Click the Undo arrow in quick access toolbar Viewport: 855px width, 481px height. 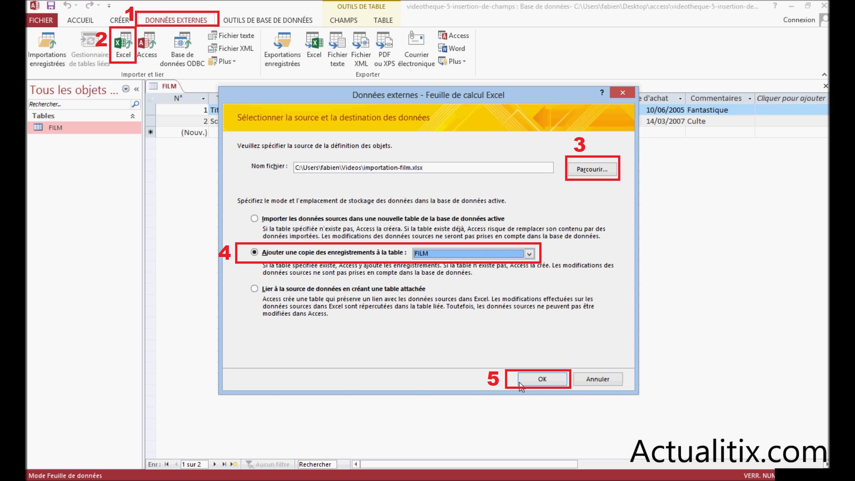point(67,6)
